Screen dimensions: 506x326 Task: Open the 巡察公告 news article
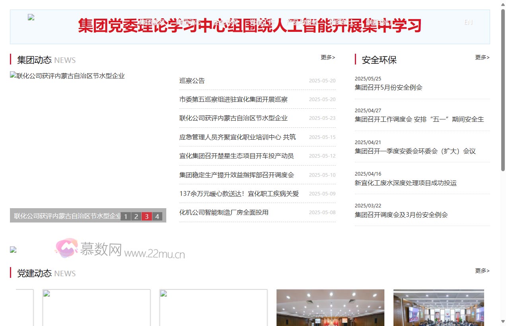tap(192, 80)
